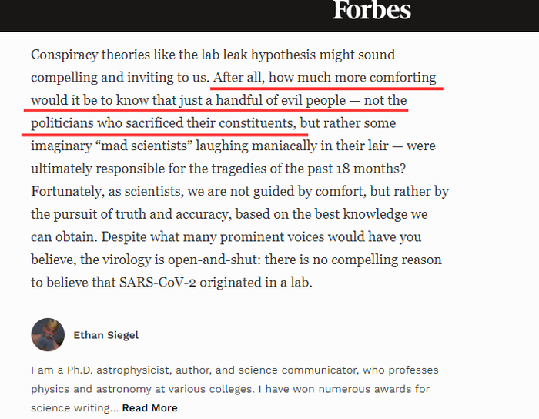Click the underlined text "politicians who sacrificed their constituents"

click(162, 123)
